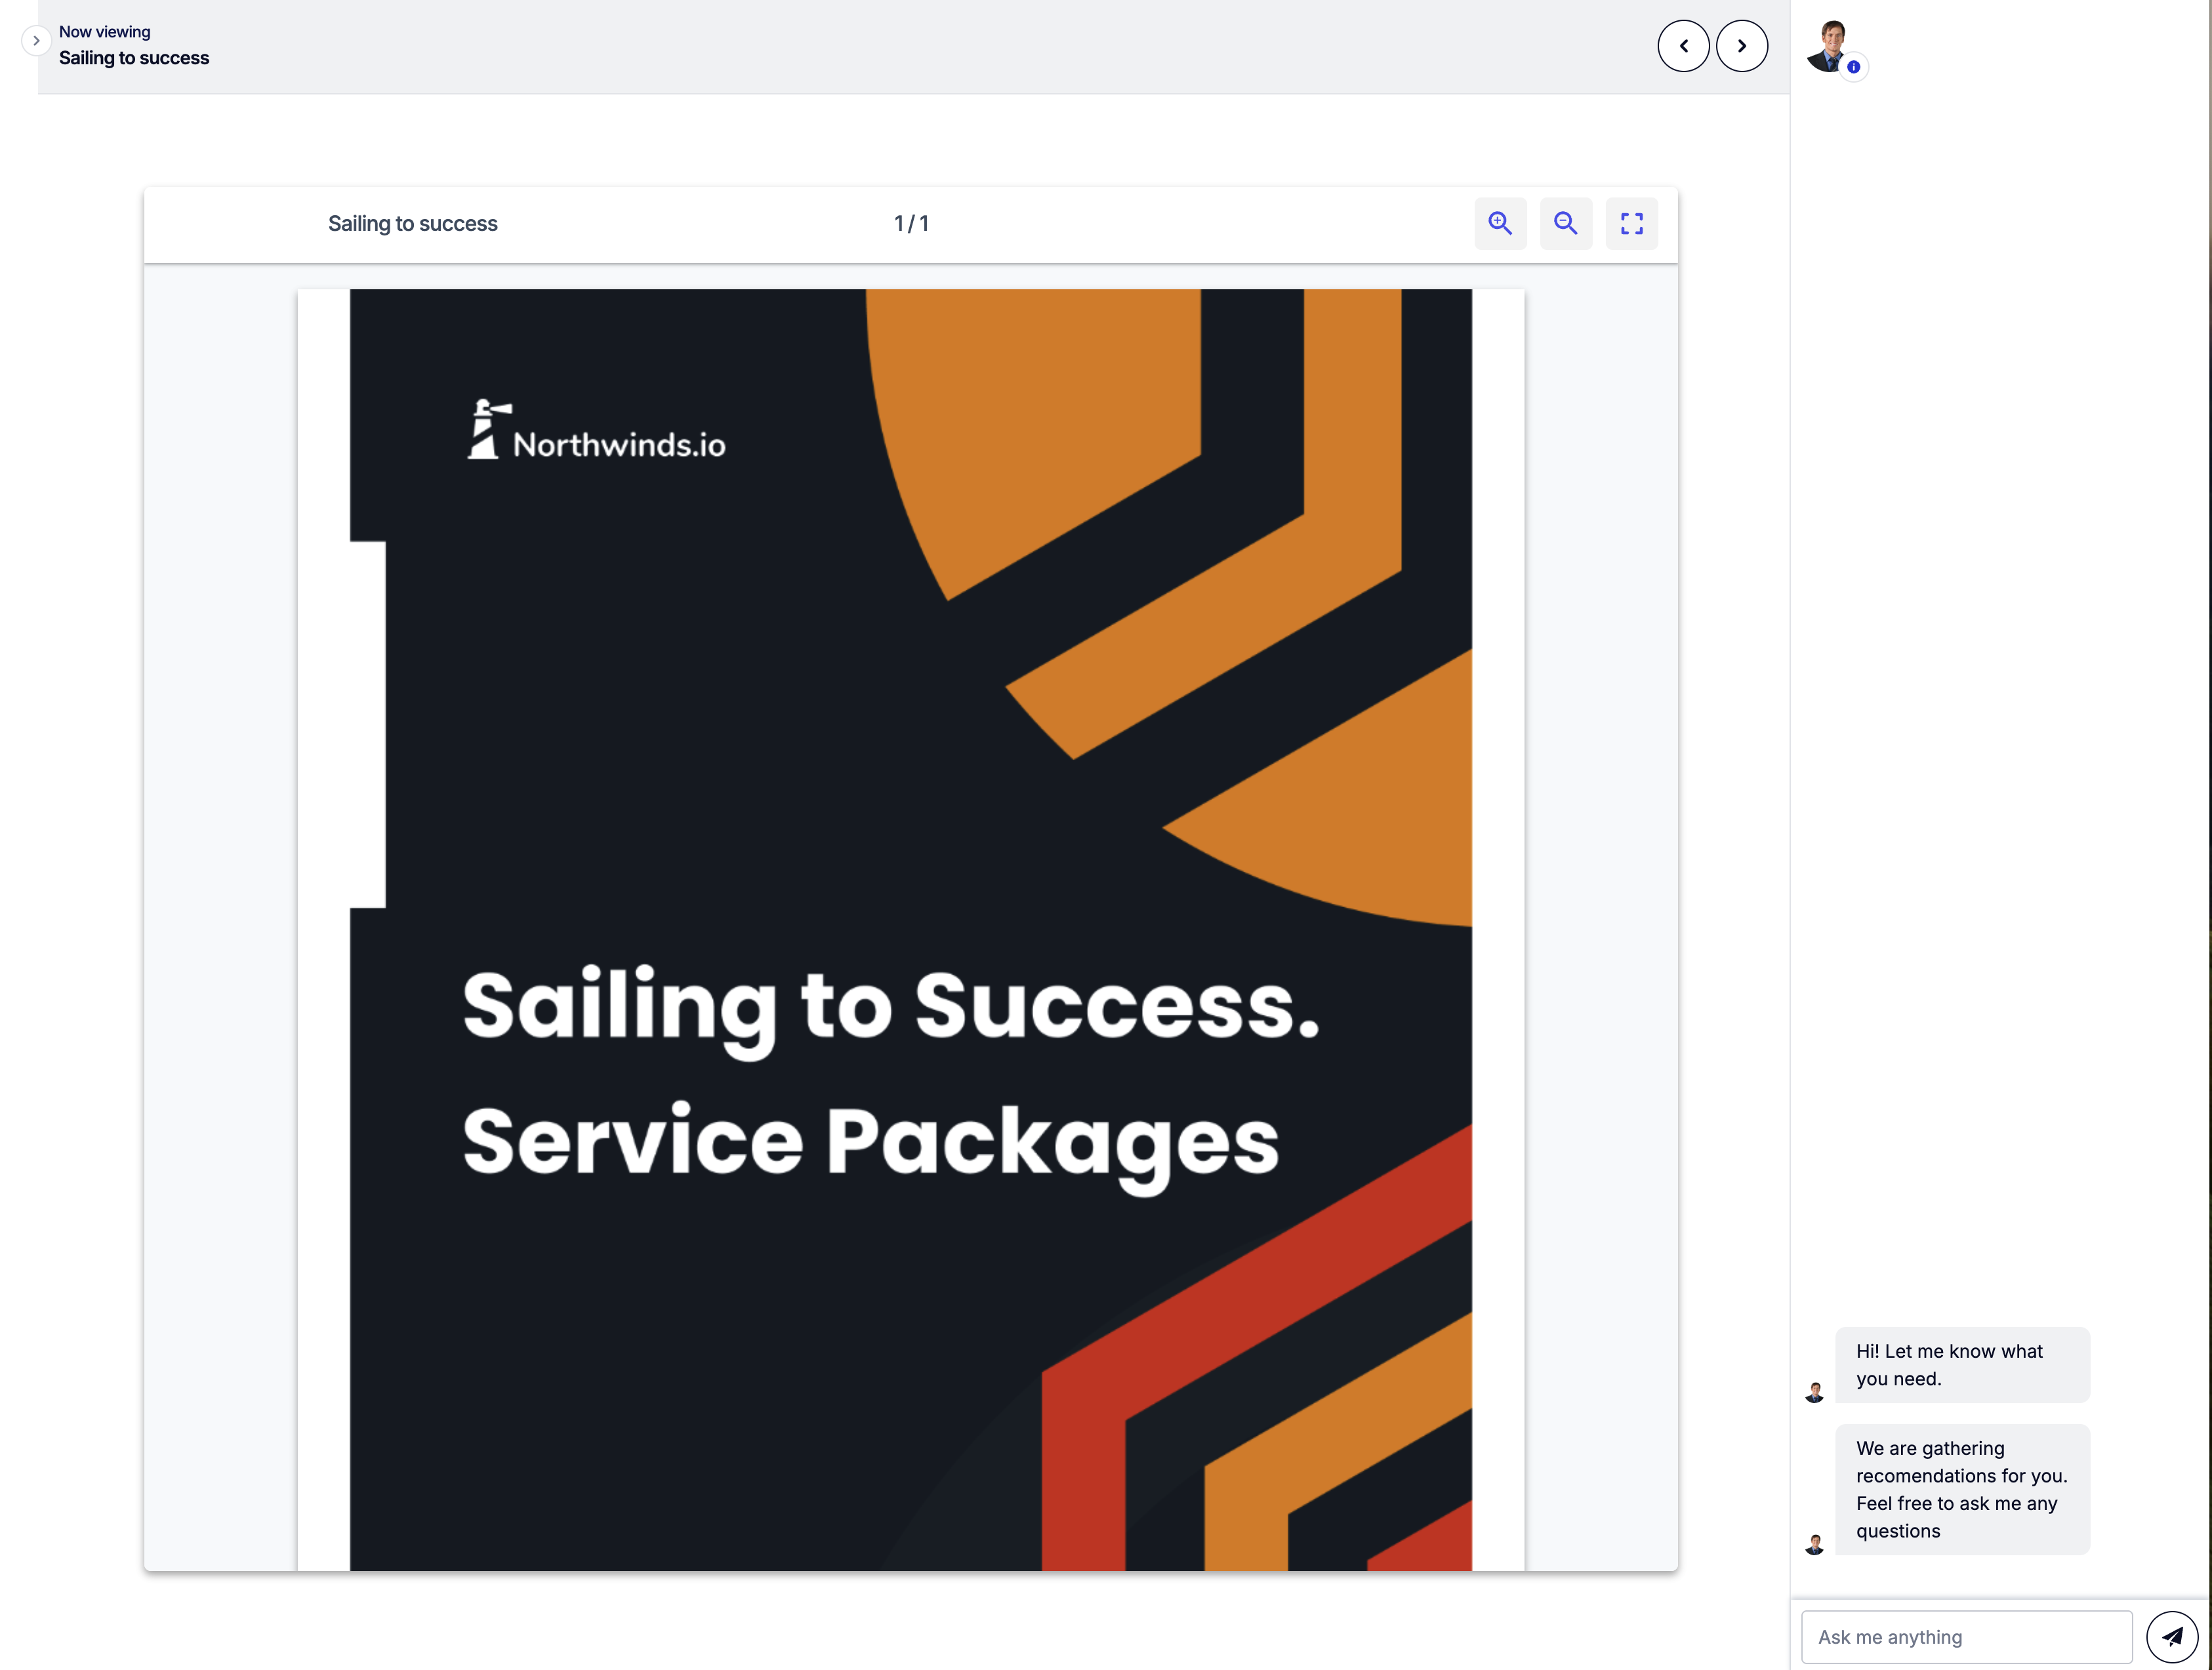Click small avatar beside second chat message

(x=1814, y=1544)
